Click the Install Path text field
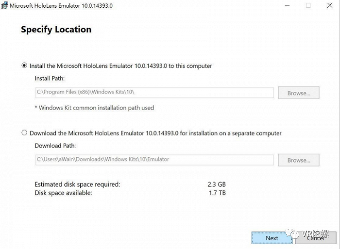 pyautogui.click(x=154, y=93)
